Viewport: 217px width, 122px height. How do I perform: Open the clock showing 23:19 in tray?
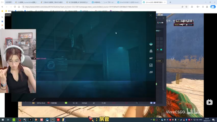point(207,120)
